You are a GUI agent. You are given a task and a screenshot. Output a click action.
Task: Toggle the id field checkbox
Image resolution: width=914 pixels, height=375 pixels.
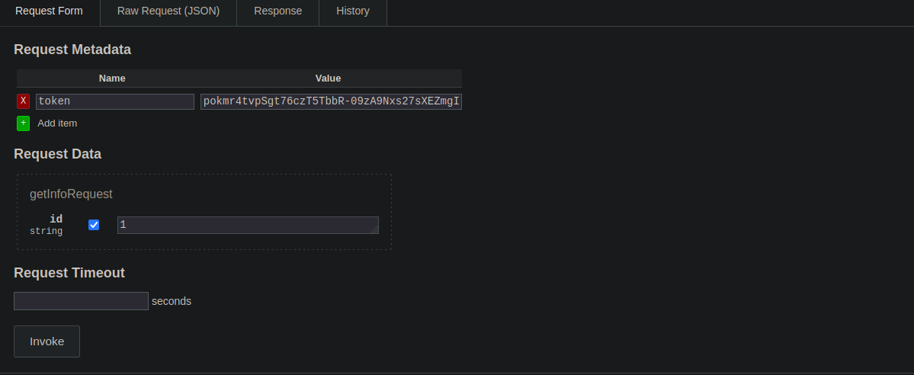(94, 225)
